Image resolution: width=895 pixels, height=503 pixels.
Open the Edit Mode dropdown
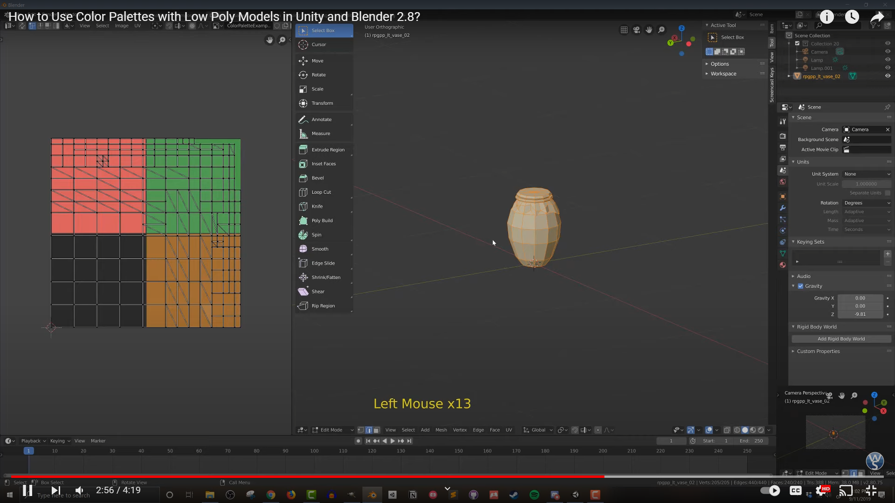coord(332,430)
